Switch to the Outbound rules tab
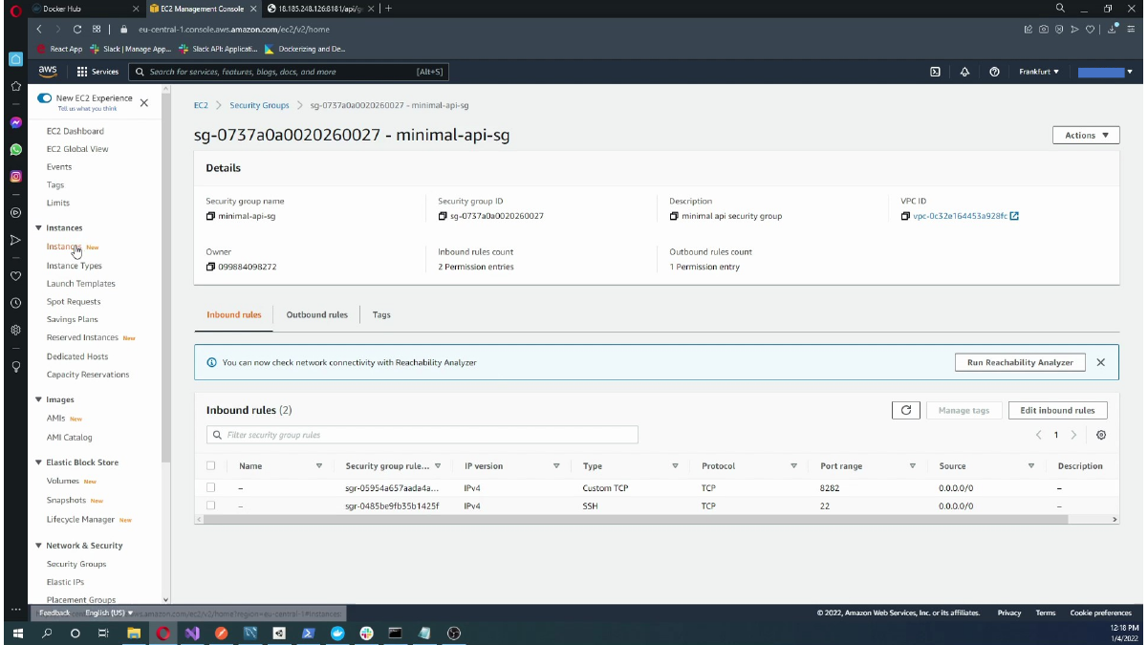Image resolution: width=1148 pixels, height=645 pixels. tap(317, 314)
